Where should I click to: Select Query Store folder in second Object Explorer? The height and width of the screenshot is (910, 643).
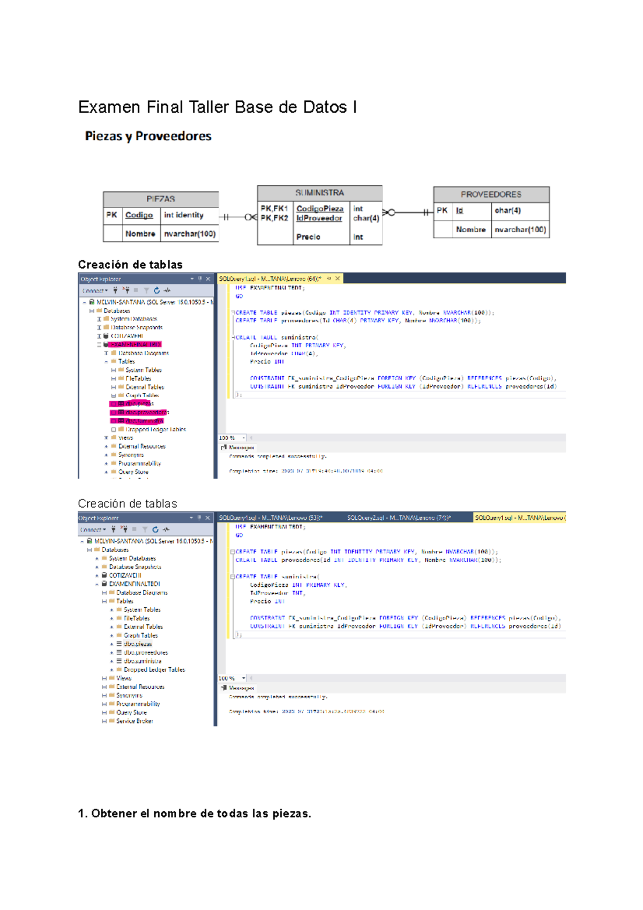pyautogui.click(x=131, y=713)
